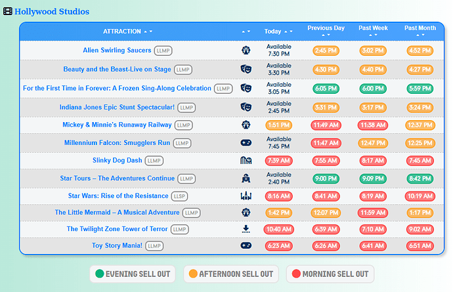The width and height of the screenshot is (453, 292).
Task: Click Toy Story Mania game controller icon
Action: tap(246, 245)
